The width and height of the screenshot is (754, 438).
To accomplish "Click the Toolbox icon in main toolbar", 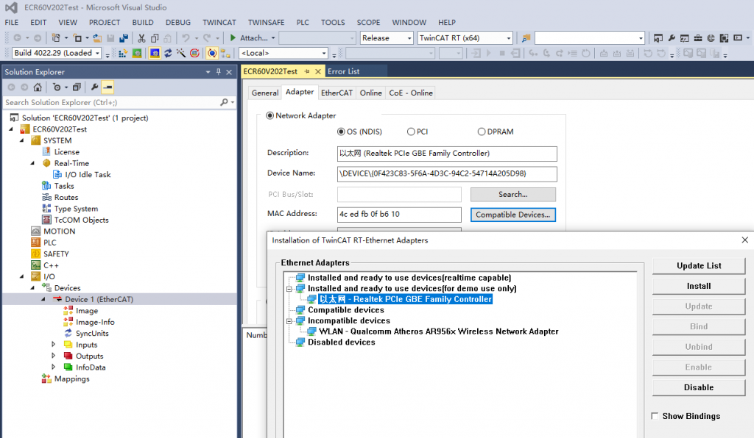I will (x=698, y=38).
